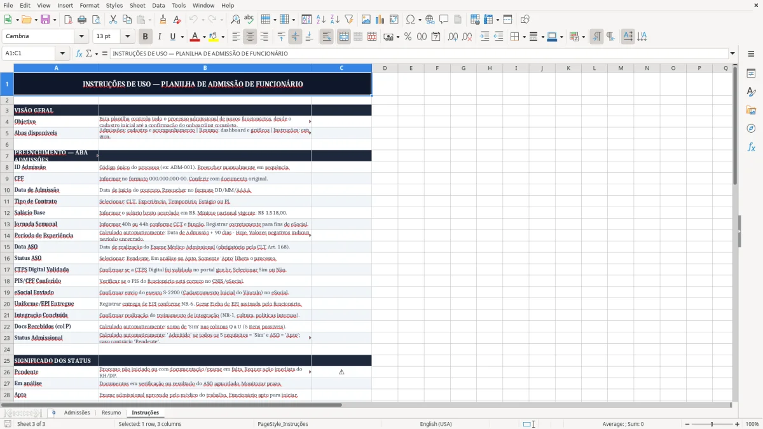
Task: Switch to the Resumo sheet tab
Action: coord(111,412)
